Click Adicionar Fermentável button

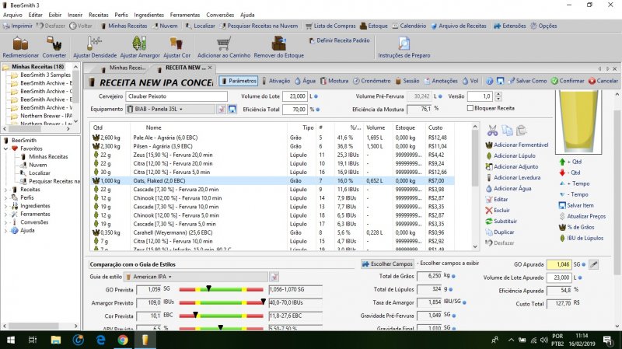pos(517,145)
